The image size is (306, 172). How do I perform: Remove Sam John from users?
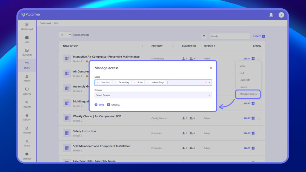point(98,82)
